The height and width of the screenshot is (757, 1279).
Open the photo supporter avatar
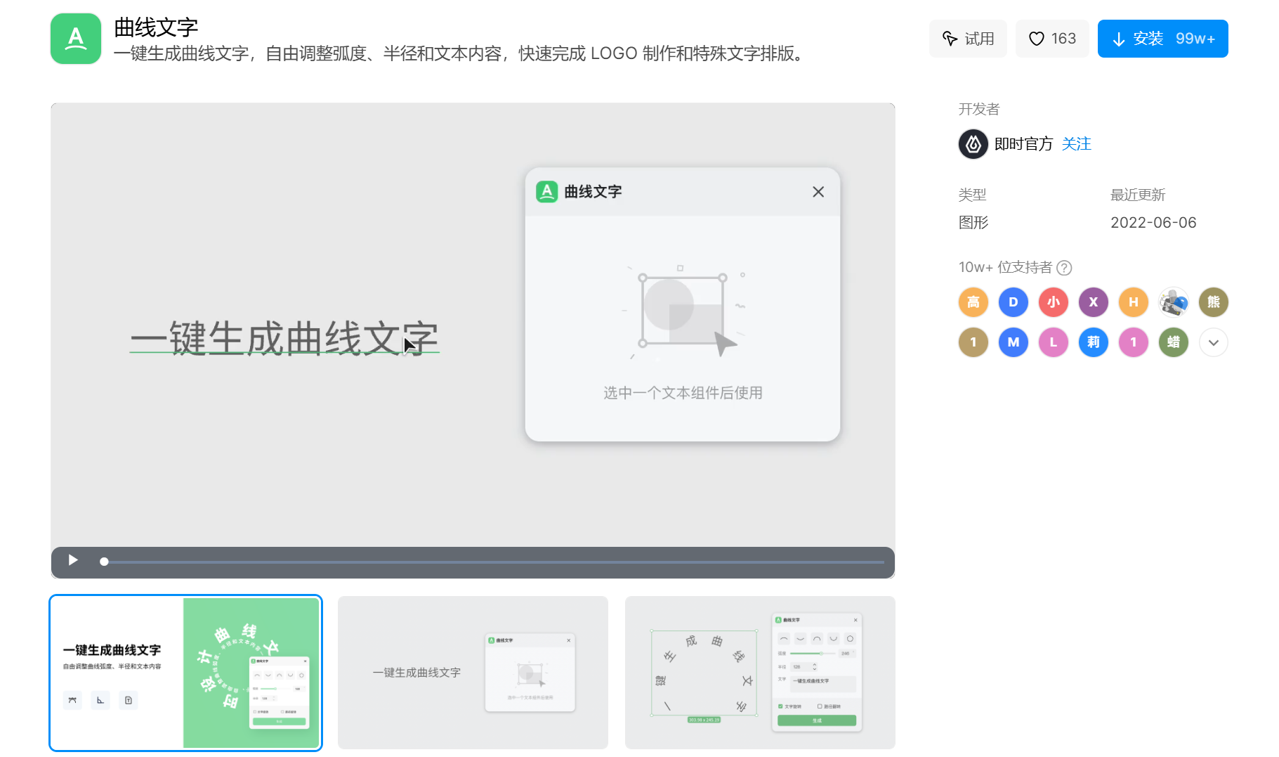tap(1173, 302)
